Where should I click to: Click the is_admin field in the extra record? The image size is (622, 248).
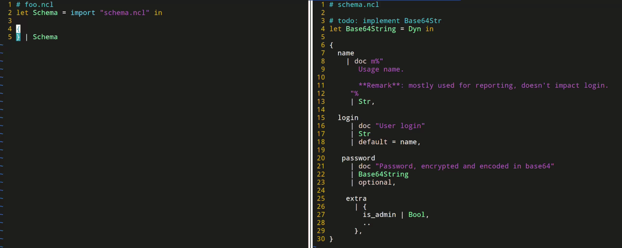tap(379, 215)
